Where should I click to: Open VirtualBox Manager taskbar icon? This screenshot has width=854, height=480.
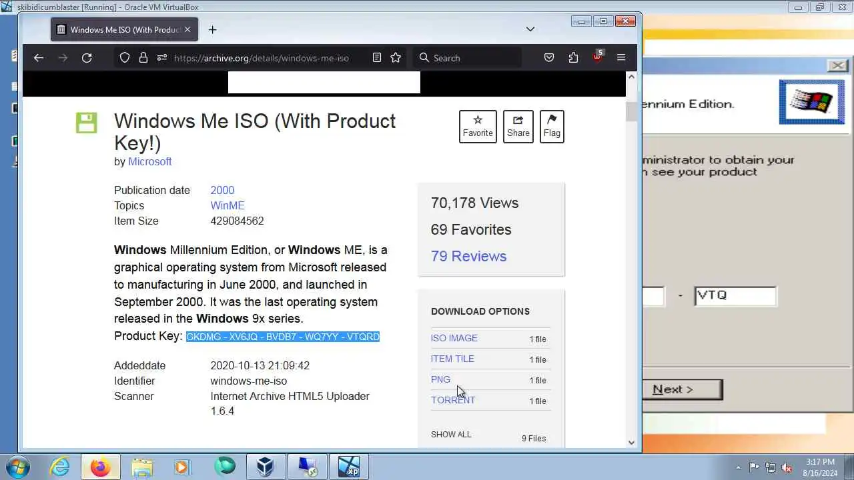[x=266, y=467]
